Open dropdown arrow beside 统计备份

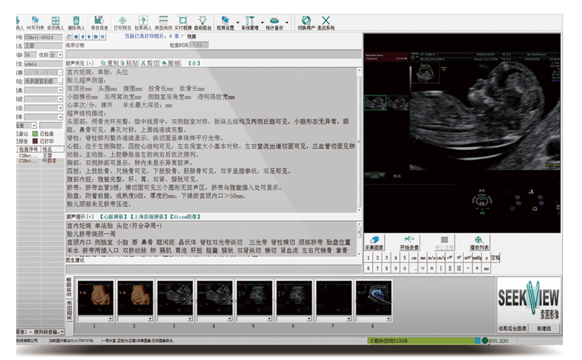(287, 22)
